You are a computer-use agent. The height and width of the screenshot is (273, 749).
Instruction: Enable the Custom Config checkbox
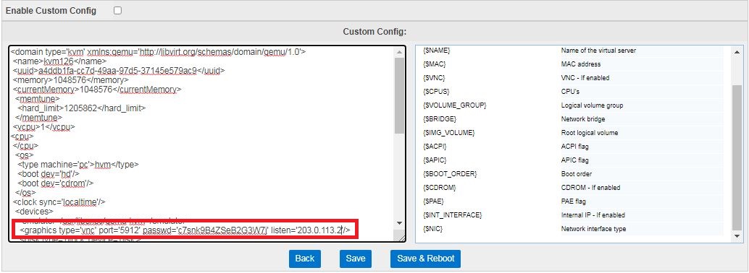(117, 11)
